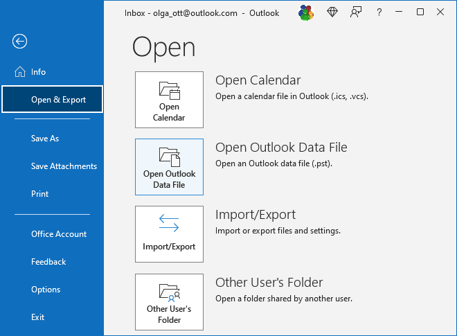Click the diamond premium icon
457x336 pixels.
(332, 12)
